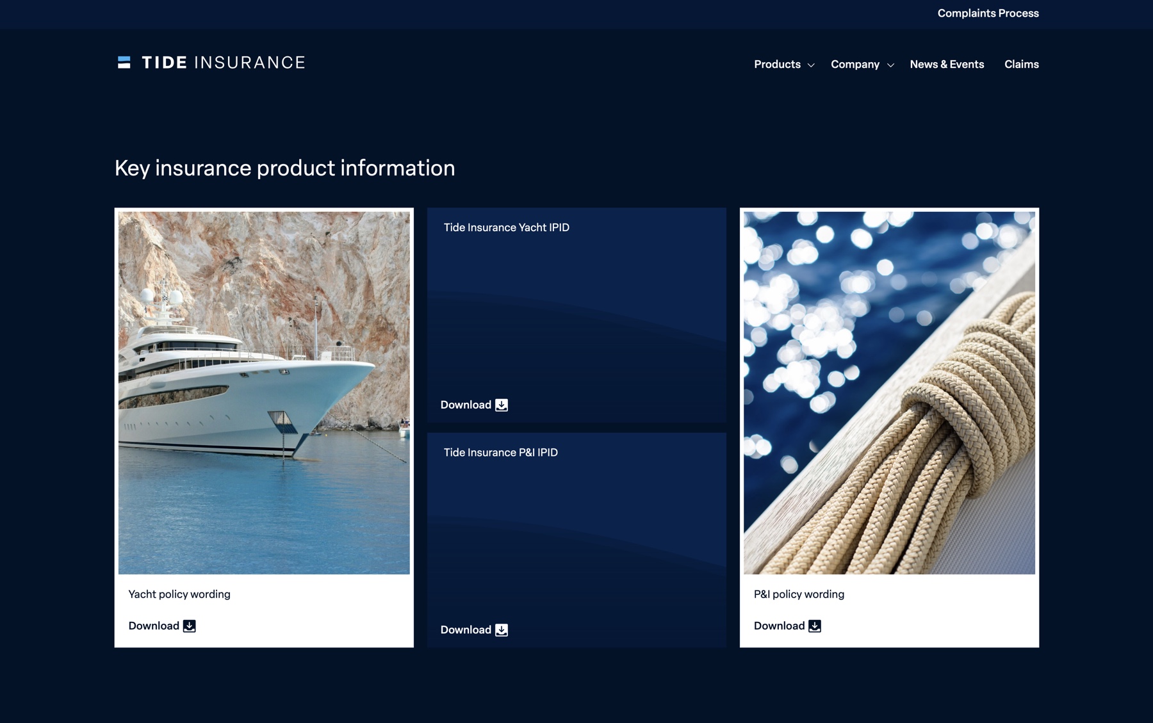Click the download icon beside Tide Insurance P&I IPID
1153x723 pixels.
click(x=502, y=630)
